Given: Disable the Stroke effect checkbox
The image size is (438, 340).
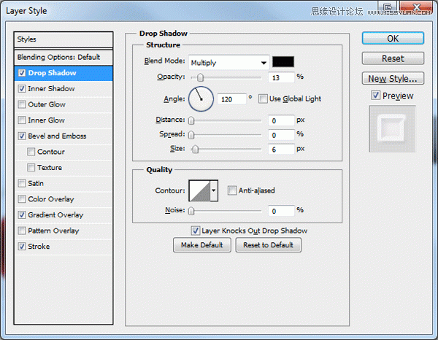Looking at the screenshot, I should [22, 247].
